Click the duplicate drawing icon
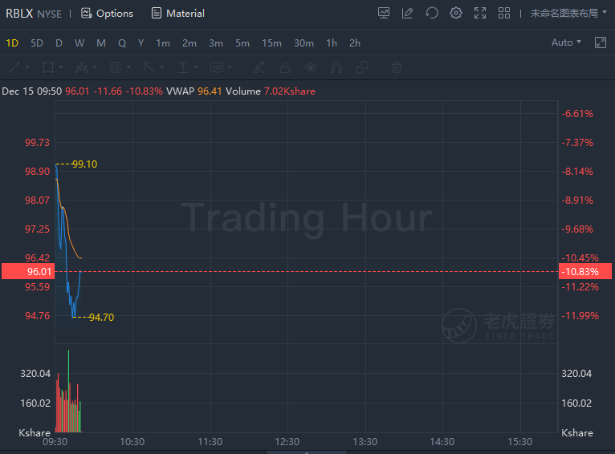 click(x=361, y=67)
